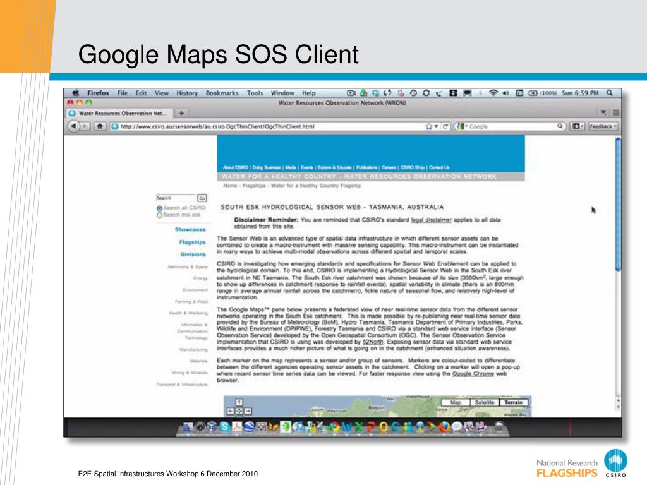Click the battery indicator showing 100%
Image resolution: width=647 pixels, height=485 pixels.
543,93
